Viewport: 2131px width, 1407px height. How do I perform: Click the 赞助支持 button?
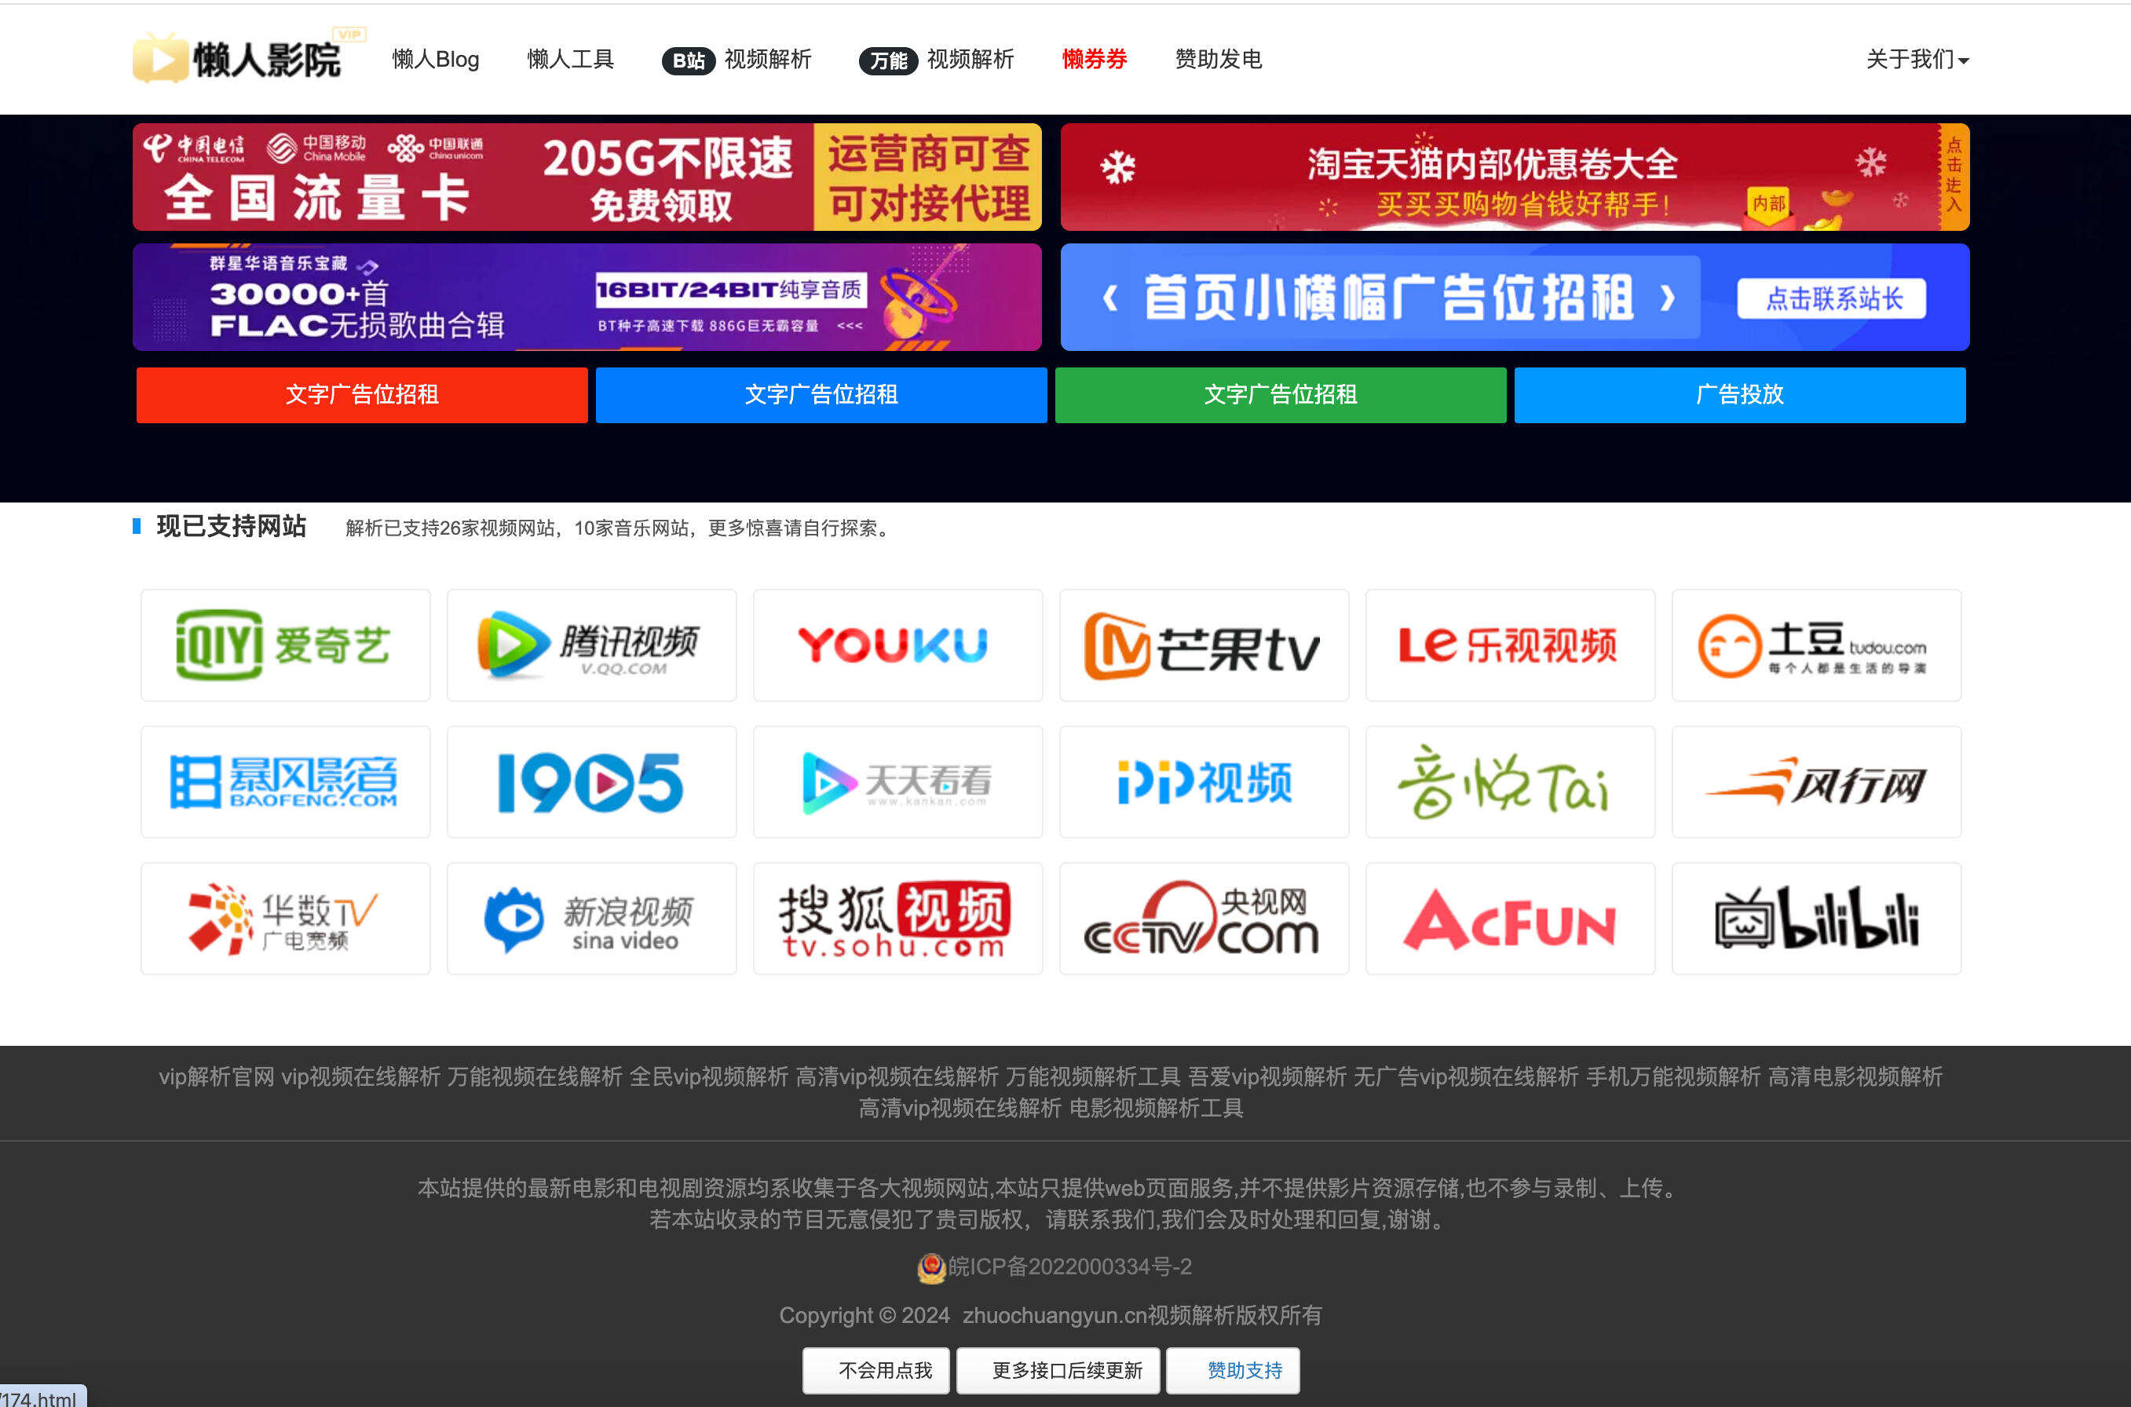point(1233,1370)
